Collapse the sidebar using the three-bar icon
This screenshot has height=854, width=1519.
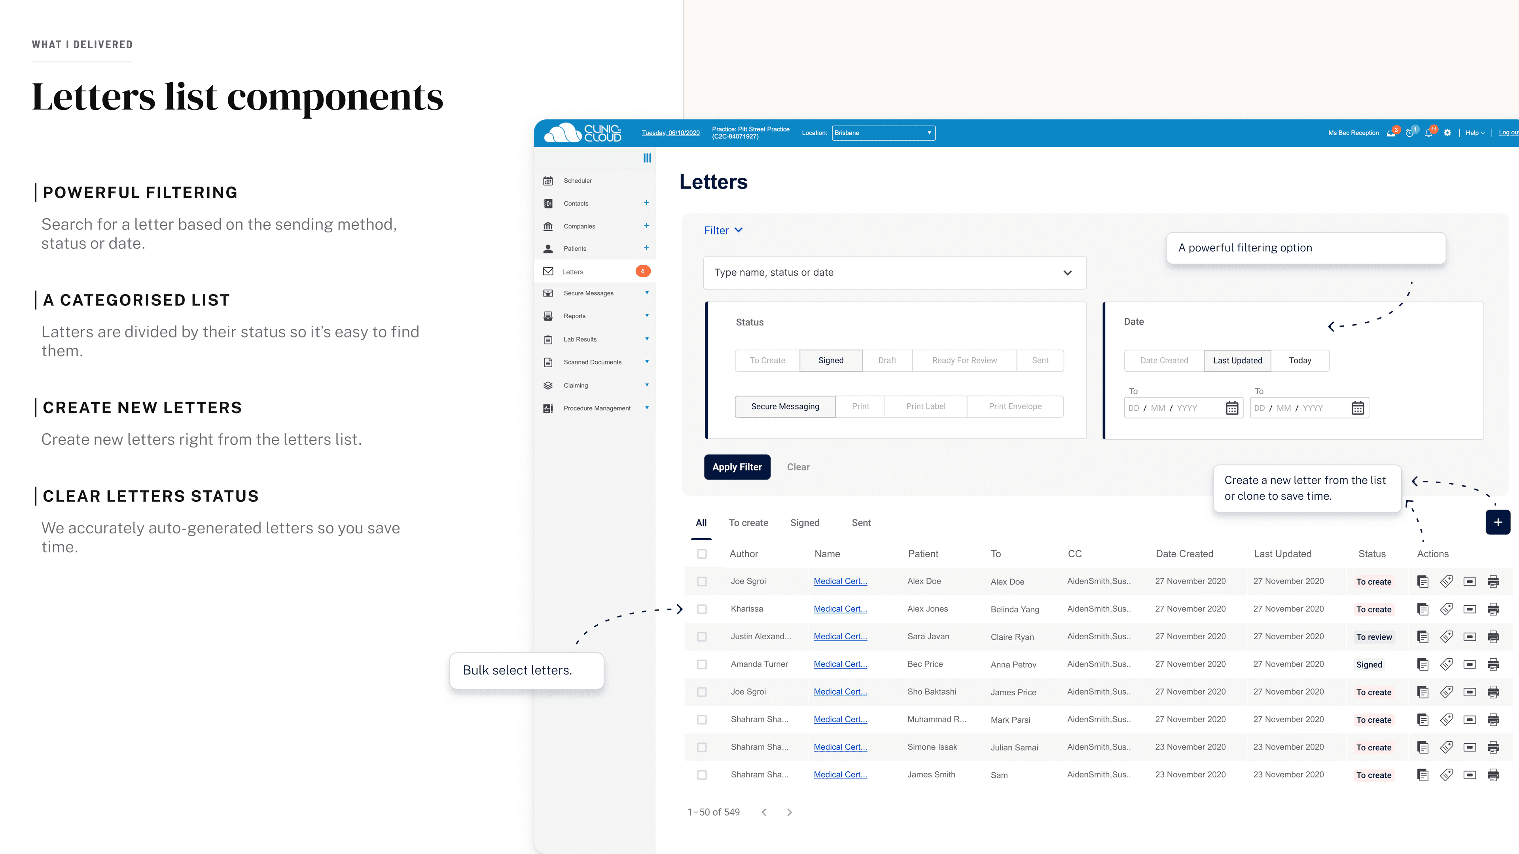coord(647,158)
